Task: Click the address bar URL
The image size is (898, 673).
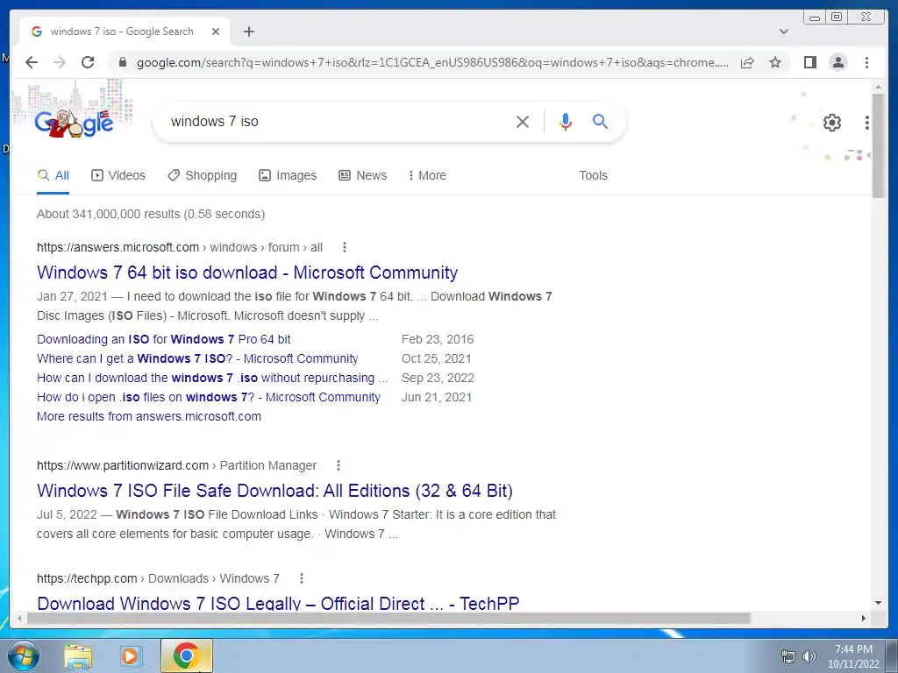Action: 432,62
